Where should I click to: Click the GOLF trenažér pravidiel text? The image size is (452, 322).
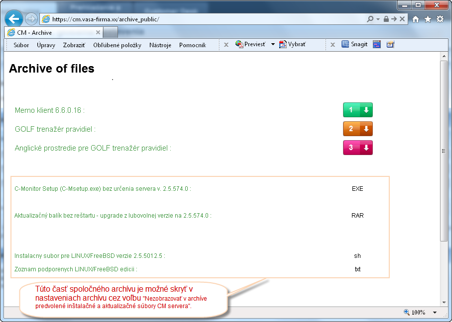55,129
